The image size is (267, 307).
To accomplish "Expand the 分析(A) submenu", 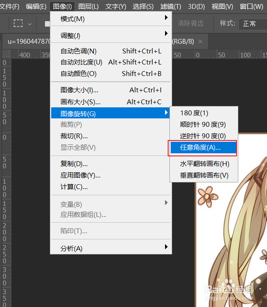I will pyautogui.click(x=111, y=248).
